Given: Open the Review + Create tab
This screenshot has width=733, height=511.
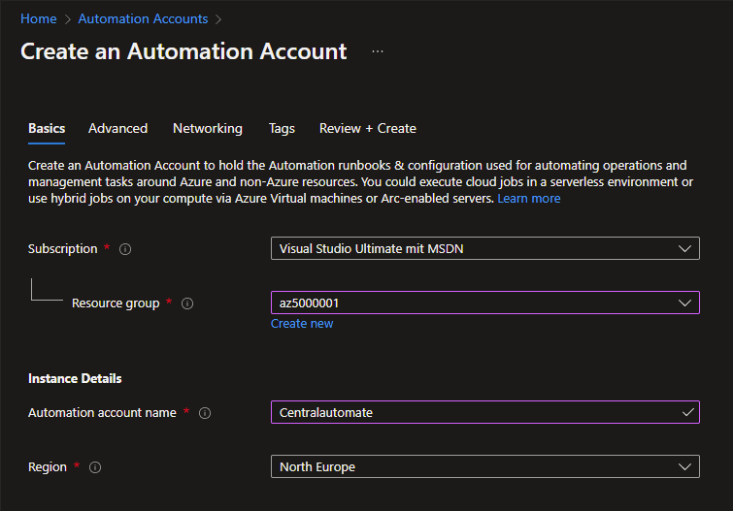Looking at the screenshot, I should pyautogui.click(x=367, y=128).
